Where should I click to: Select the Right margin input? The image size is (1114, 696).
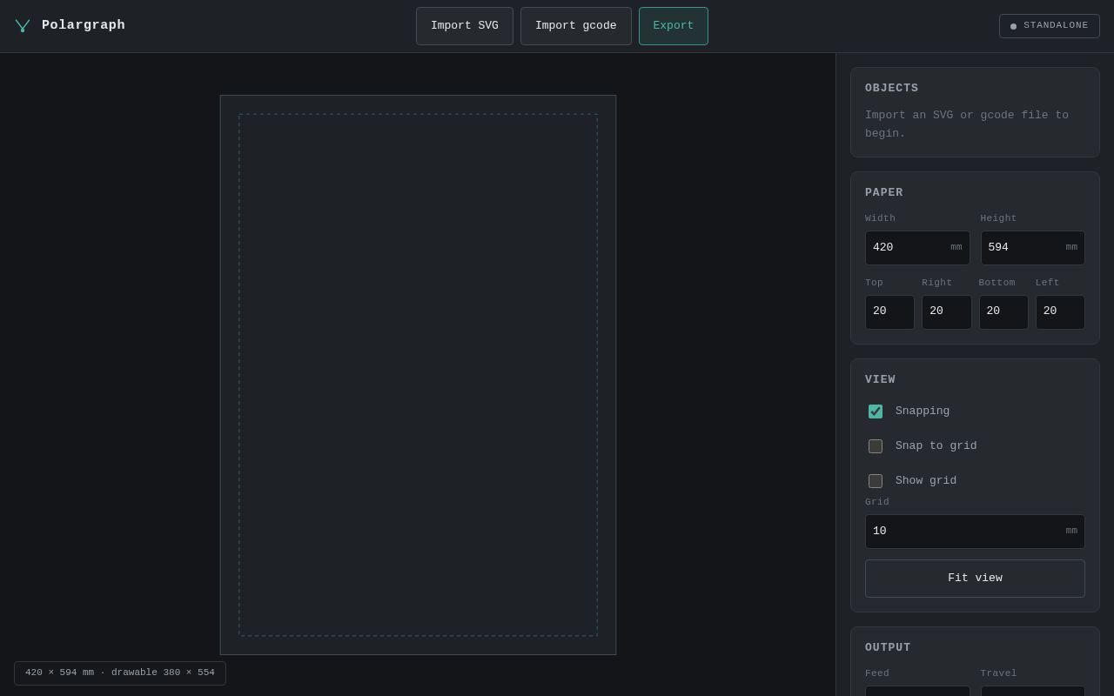[x=947, y=312]
